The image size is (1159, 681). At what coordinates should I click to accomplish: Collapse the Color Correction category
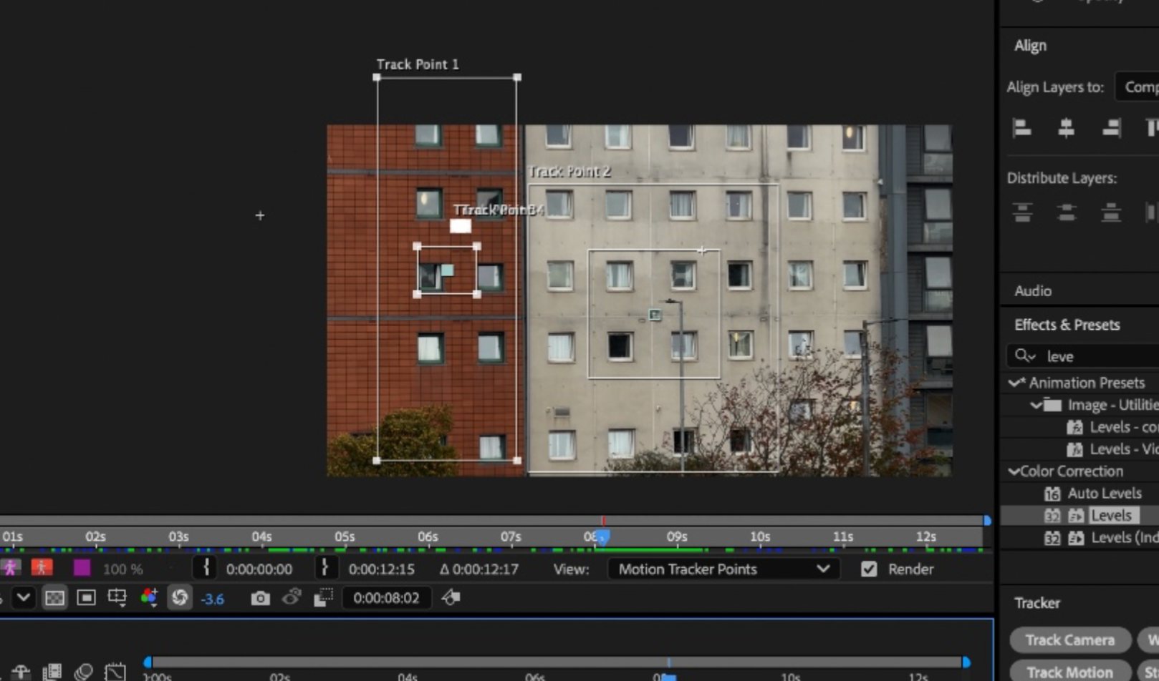coord(1014,471)
